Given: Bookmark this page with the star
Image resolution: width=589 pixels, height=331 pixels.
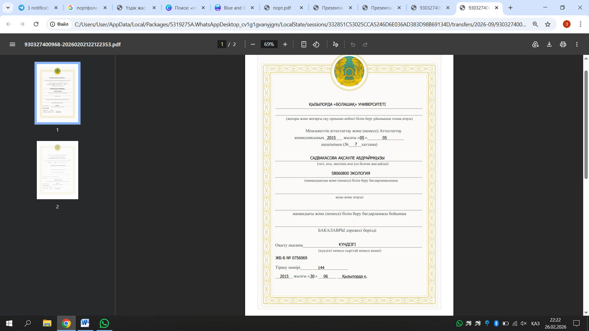Looking at the screenshot, I should 548,24.
